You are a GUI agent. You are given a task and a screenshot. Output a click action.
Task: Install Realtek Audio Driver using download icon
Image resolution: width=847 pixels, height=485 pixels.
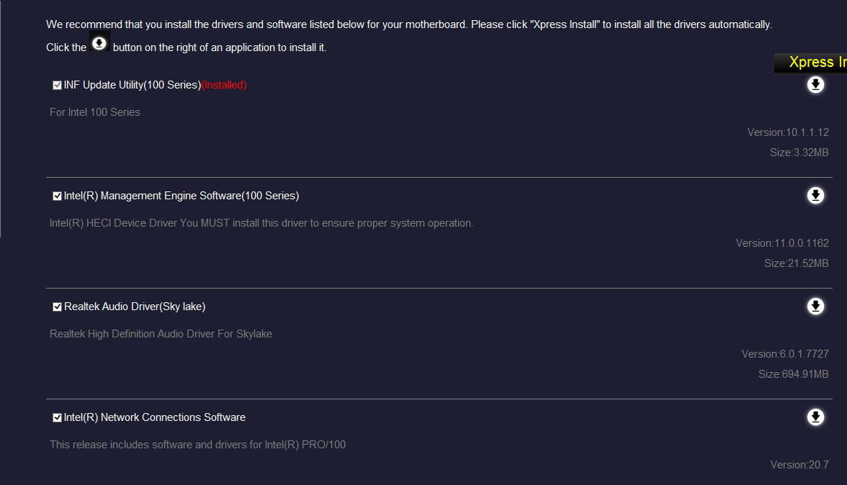coord(815,307)
